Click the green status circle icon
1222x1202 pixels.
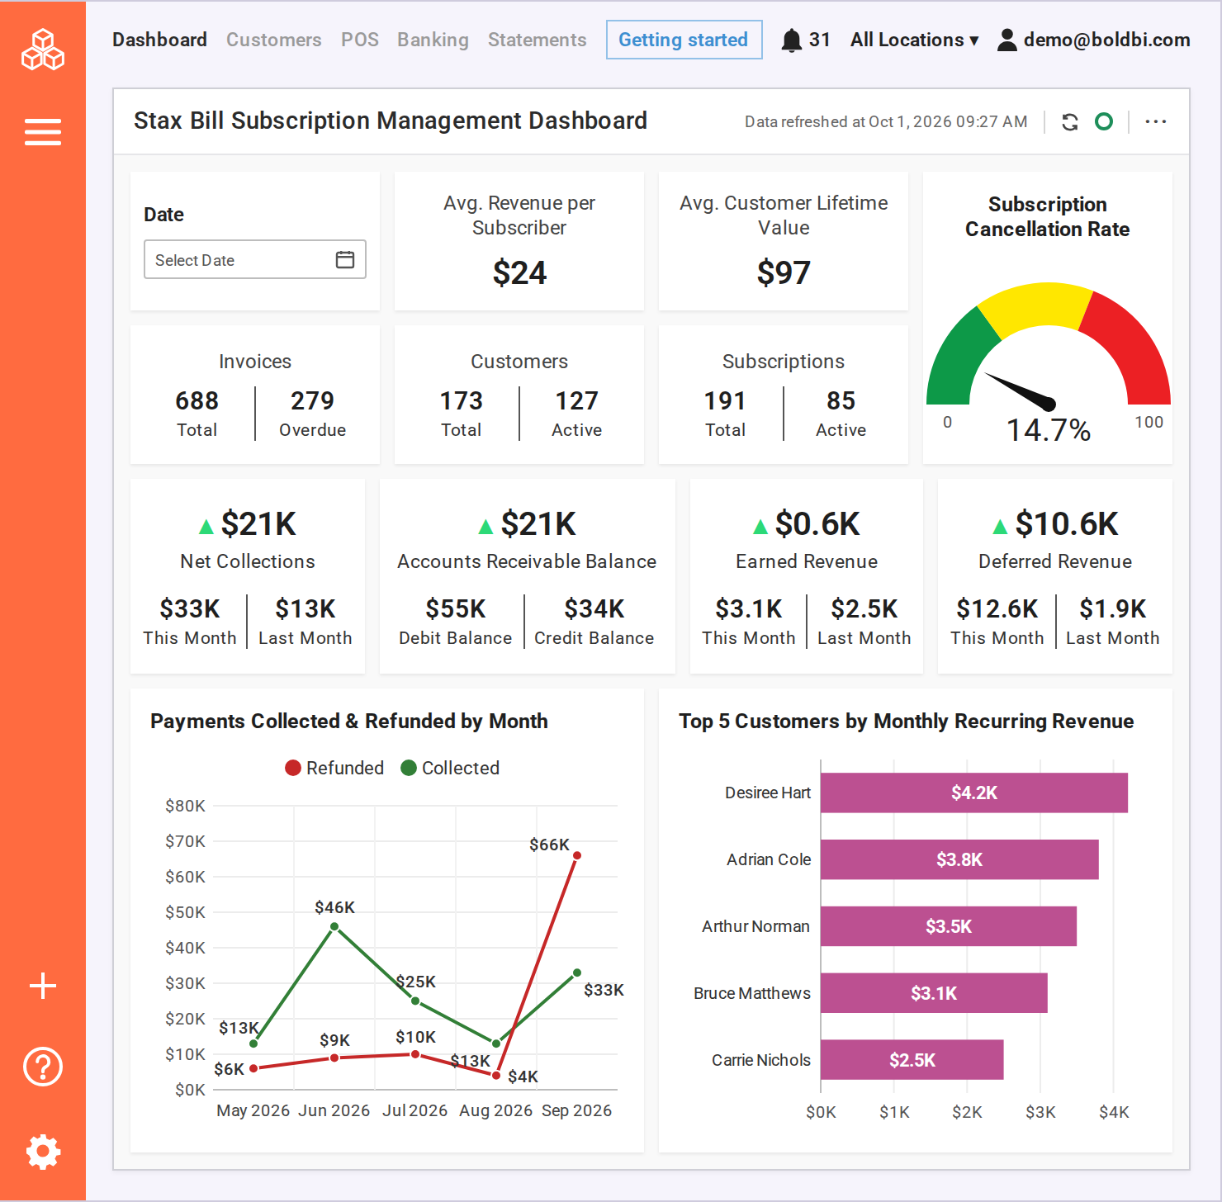(x=1104, y=122)
